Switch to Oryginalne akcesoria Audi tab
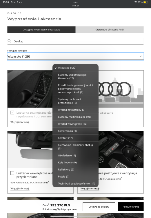 click(x=110, y=30)
